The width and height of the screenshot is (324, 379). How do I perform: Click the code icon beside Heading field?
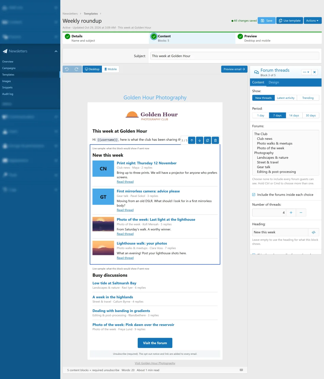click(314, 232)
